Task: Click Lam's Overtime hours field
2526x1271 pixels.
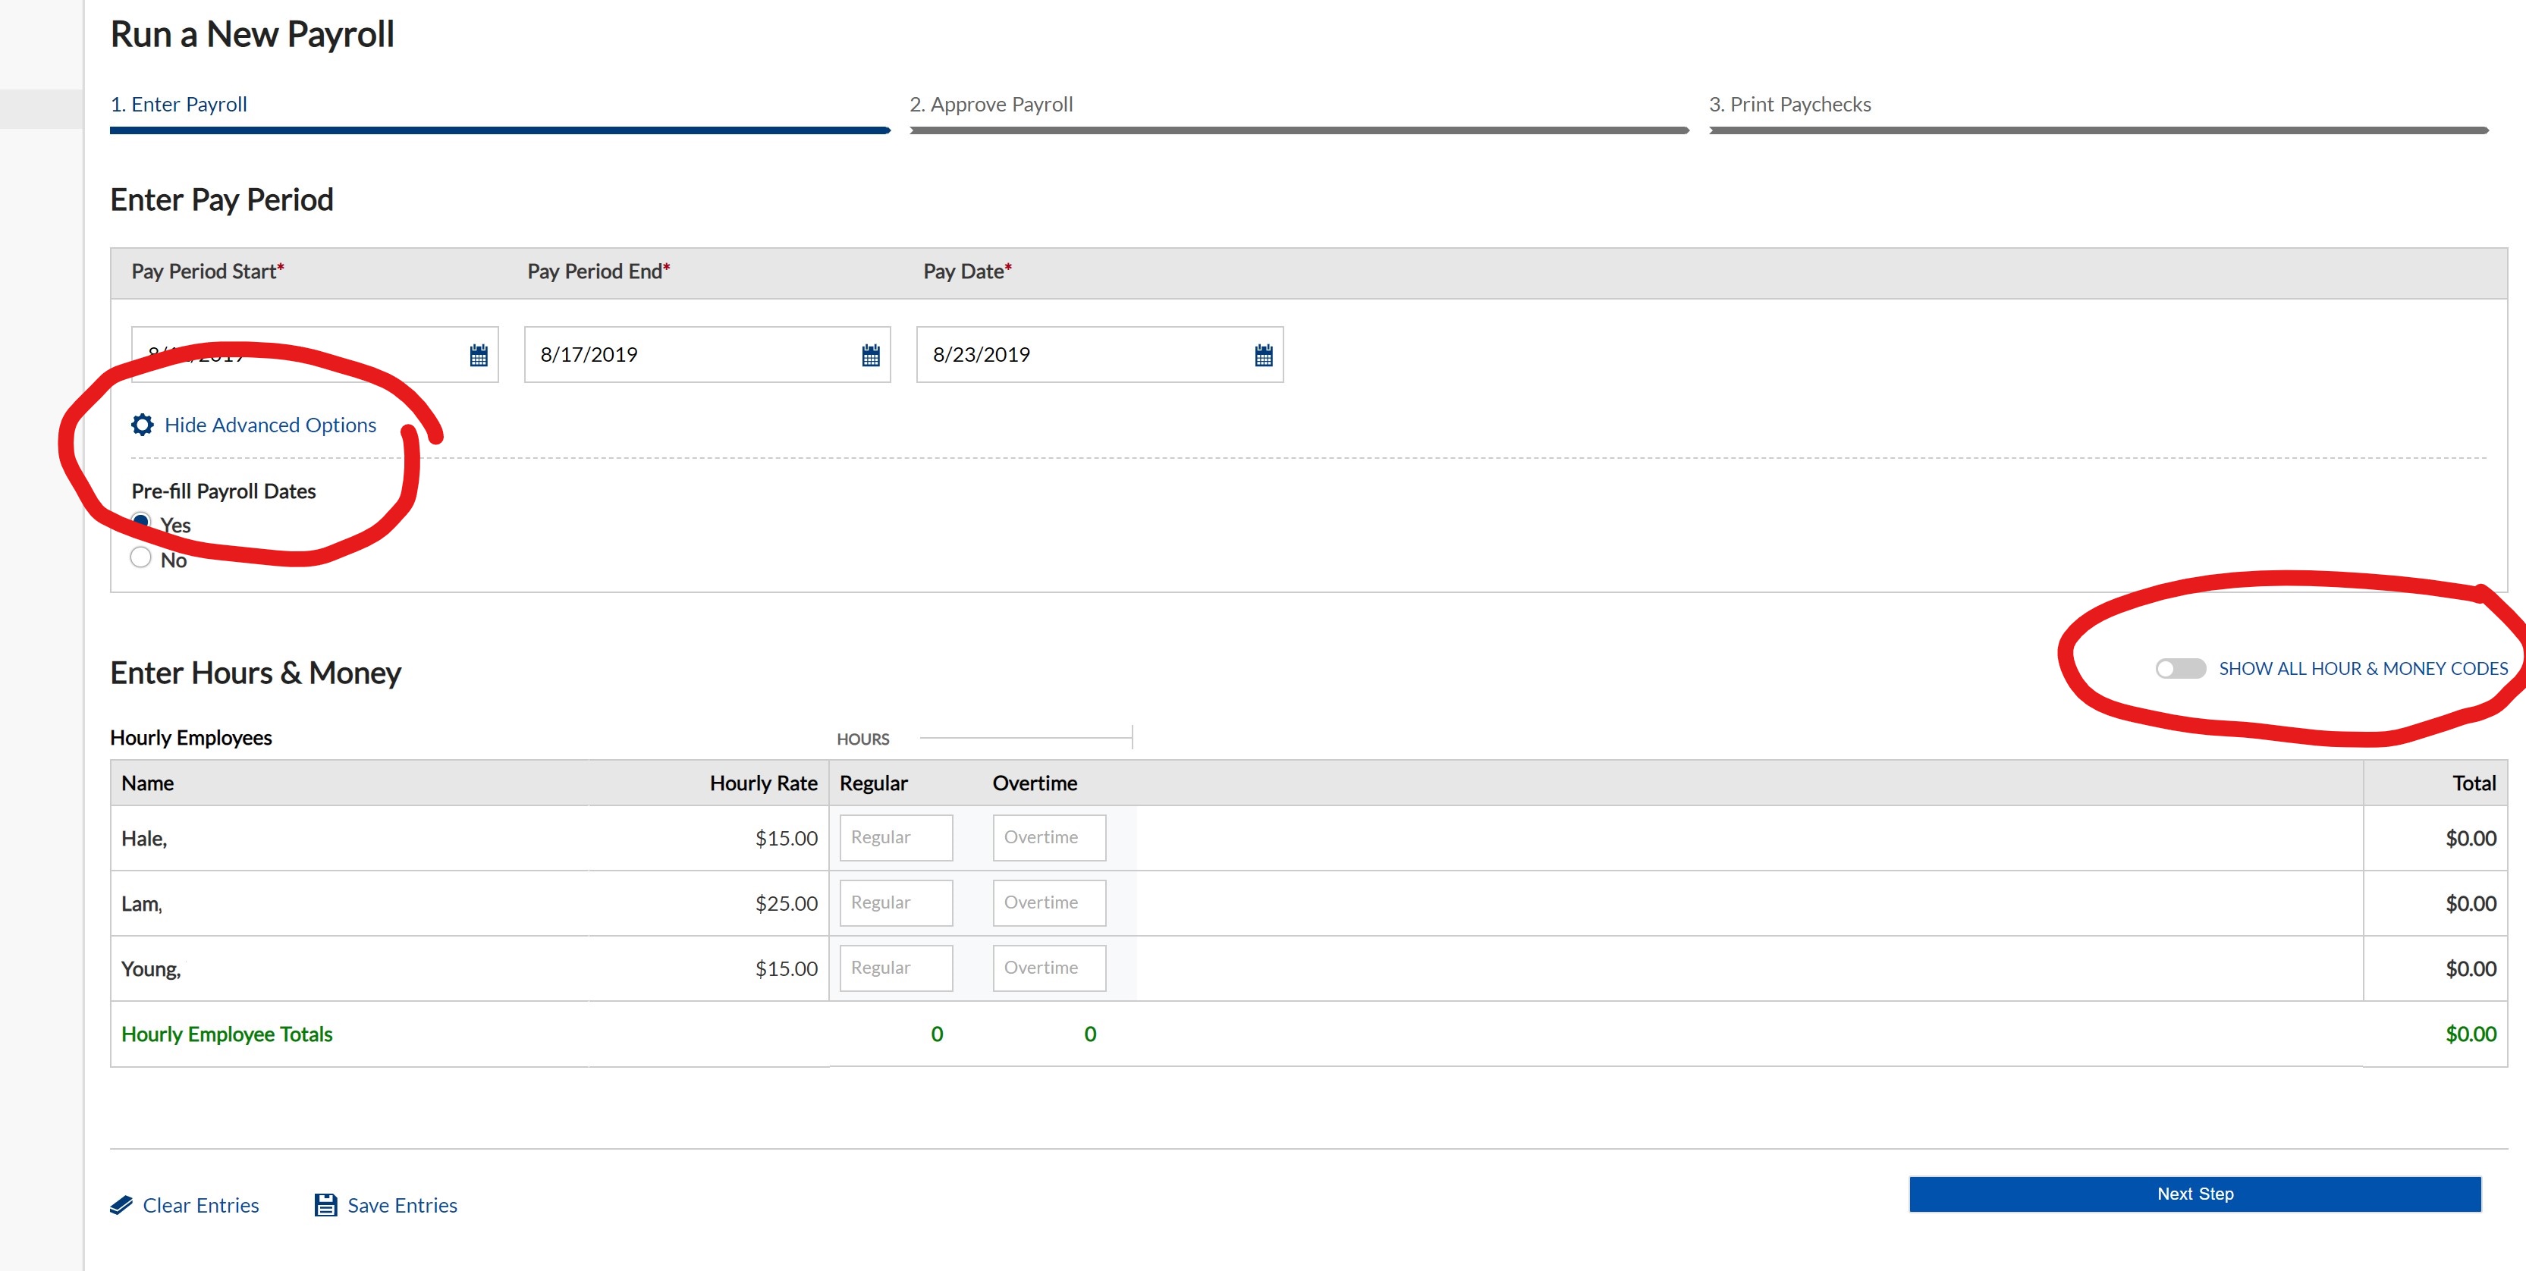Action: pos(1048,902)
